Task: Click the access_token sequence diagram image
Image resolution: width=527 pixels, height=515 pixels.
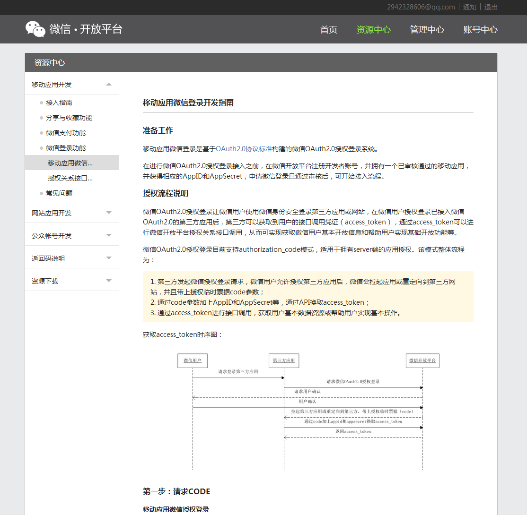Action: click(308, 411)
